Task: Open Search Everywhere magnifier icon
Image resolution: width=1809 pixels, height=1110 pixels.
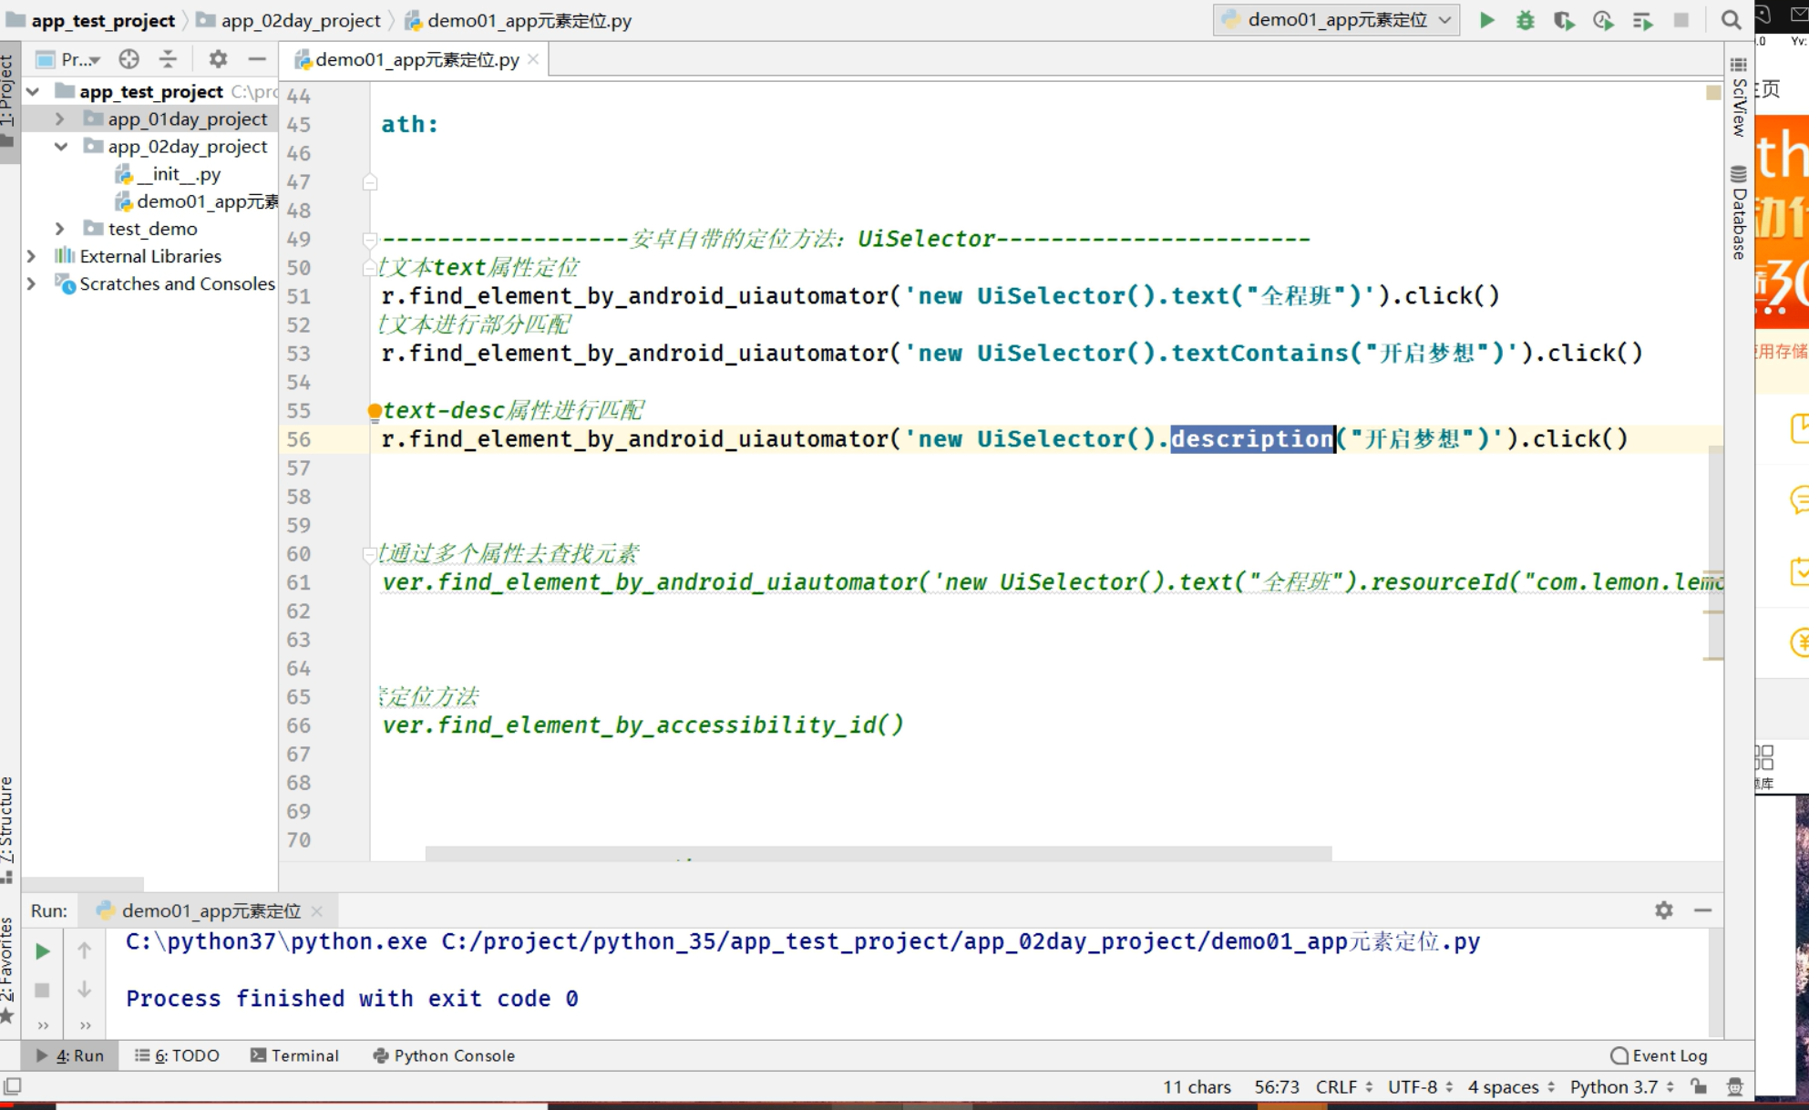Action: pos(1731,20)
